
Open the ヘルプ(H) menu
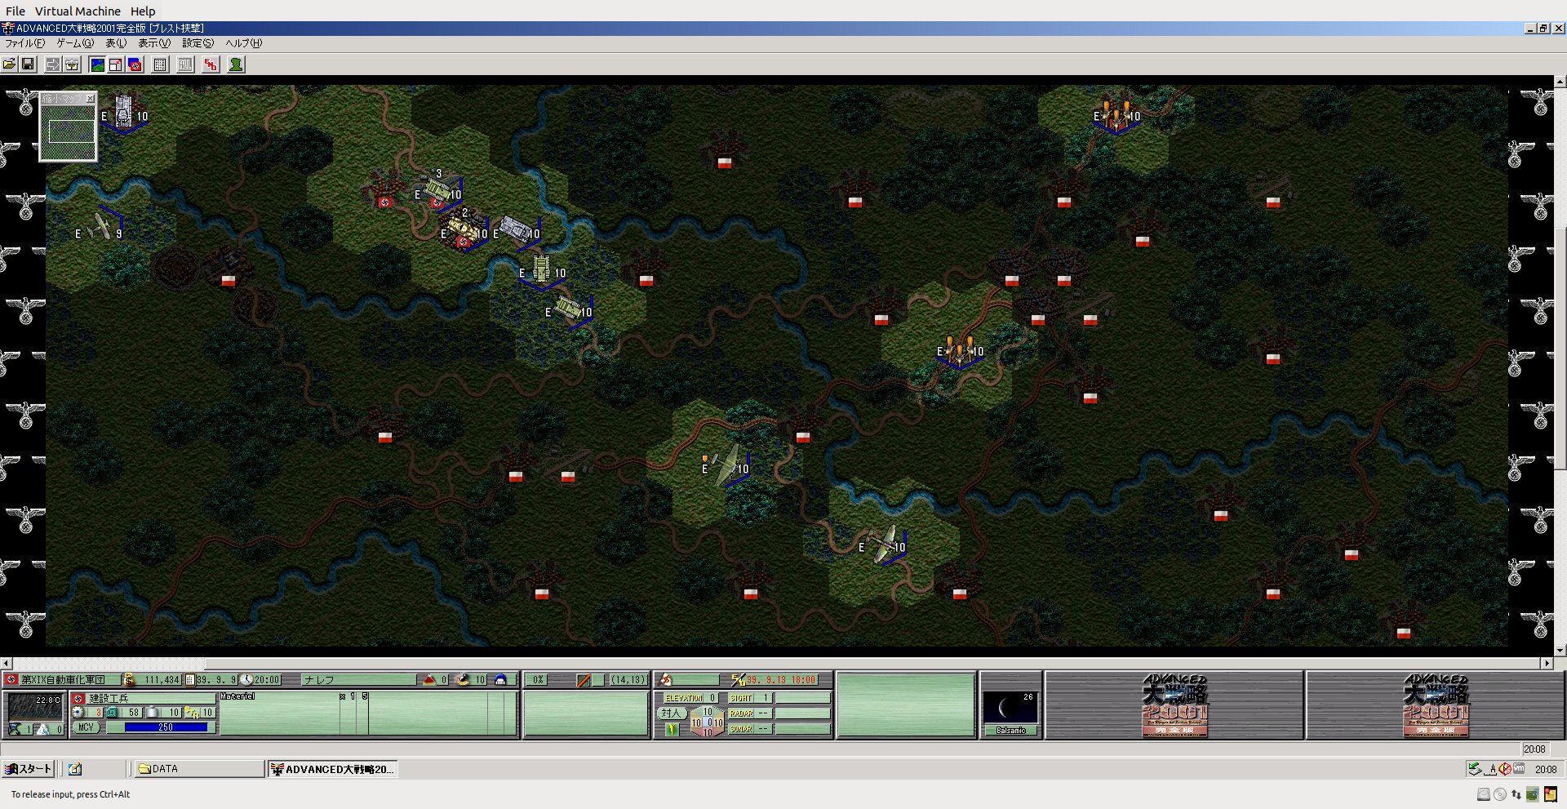click(244, 43)
